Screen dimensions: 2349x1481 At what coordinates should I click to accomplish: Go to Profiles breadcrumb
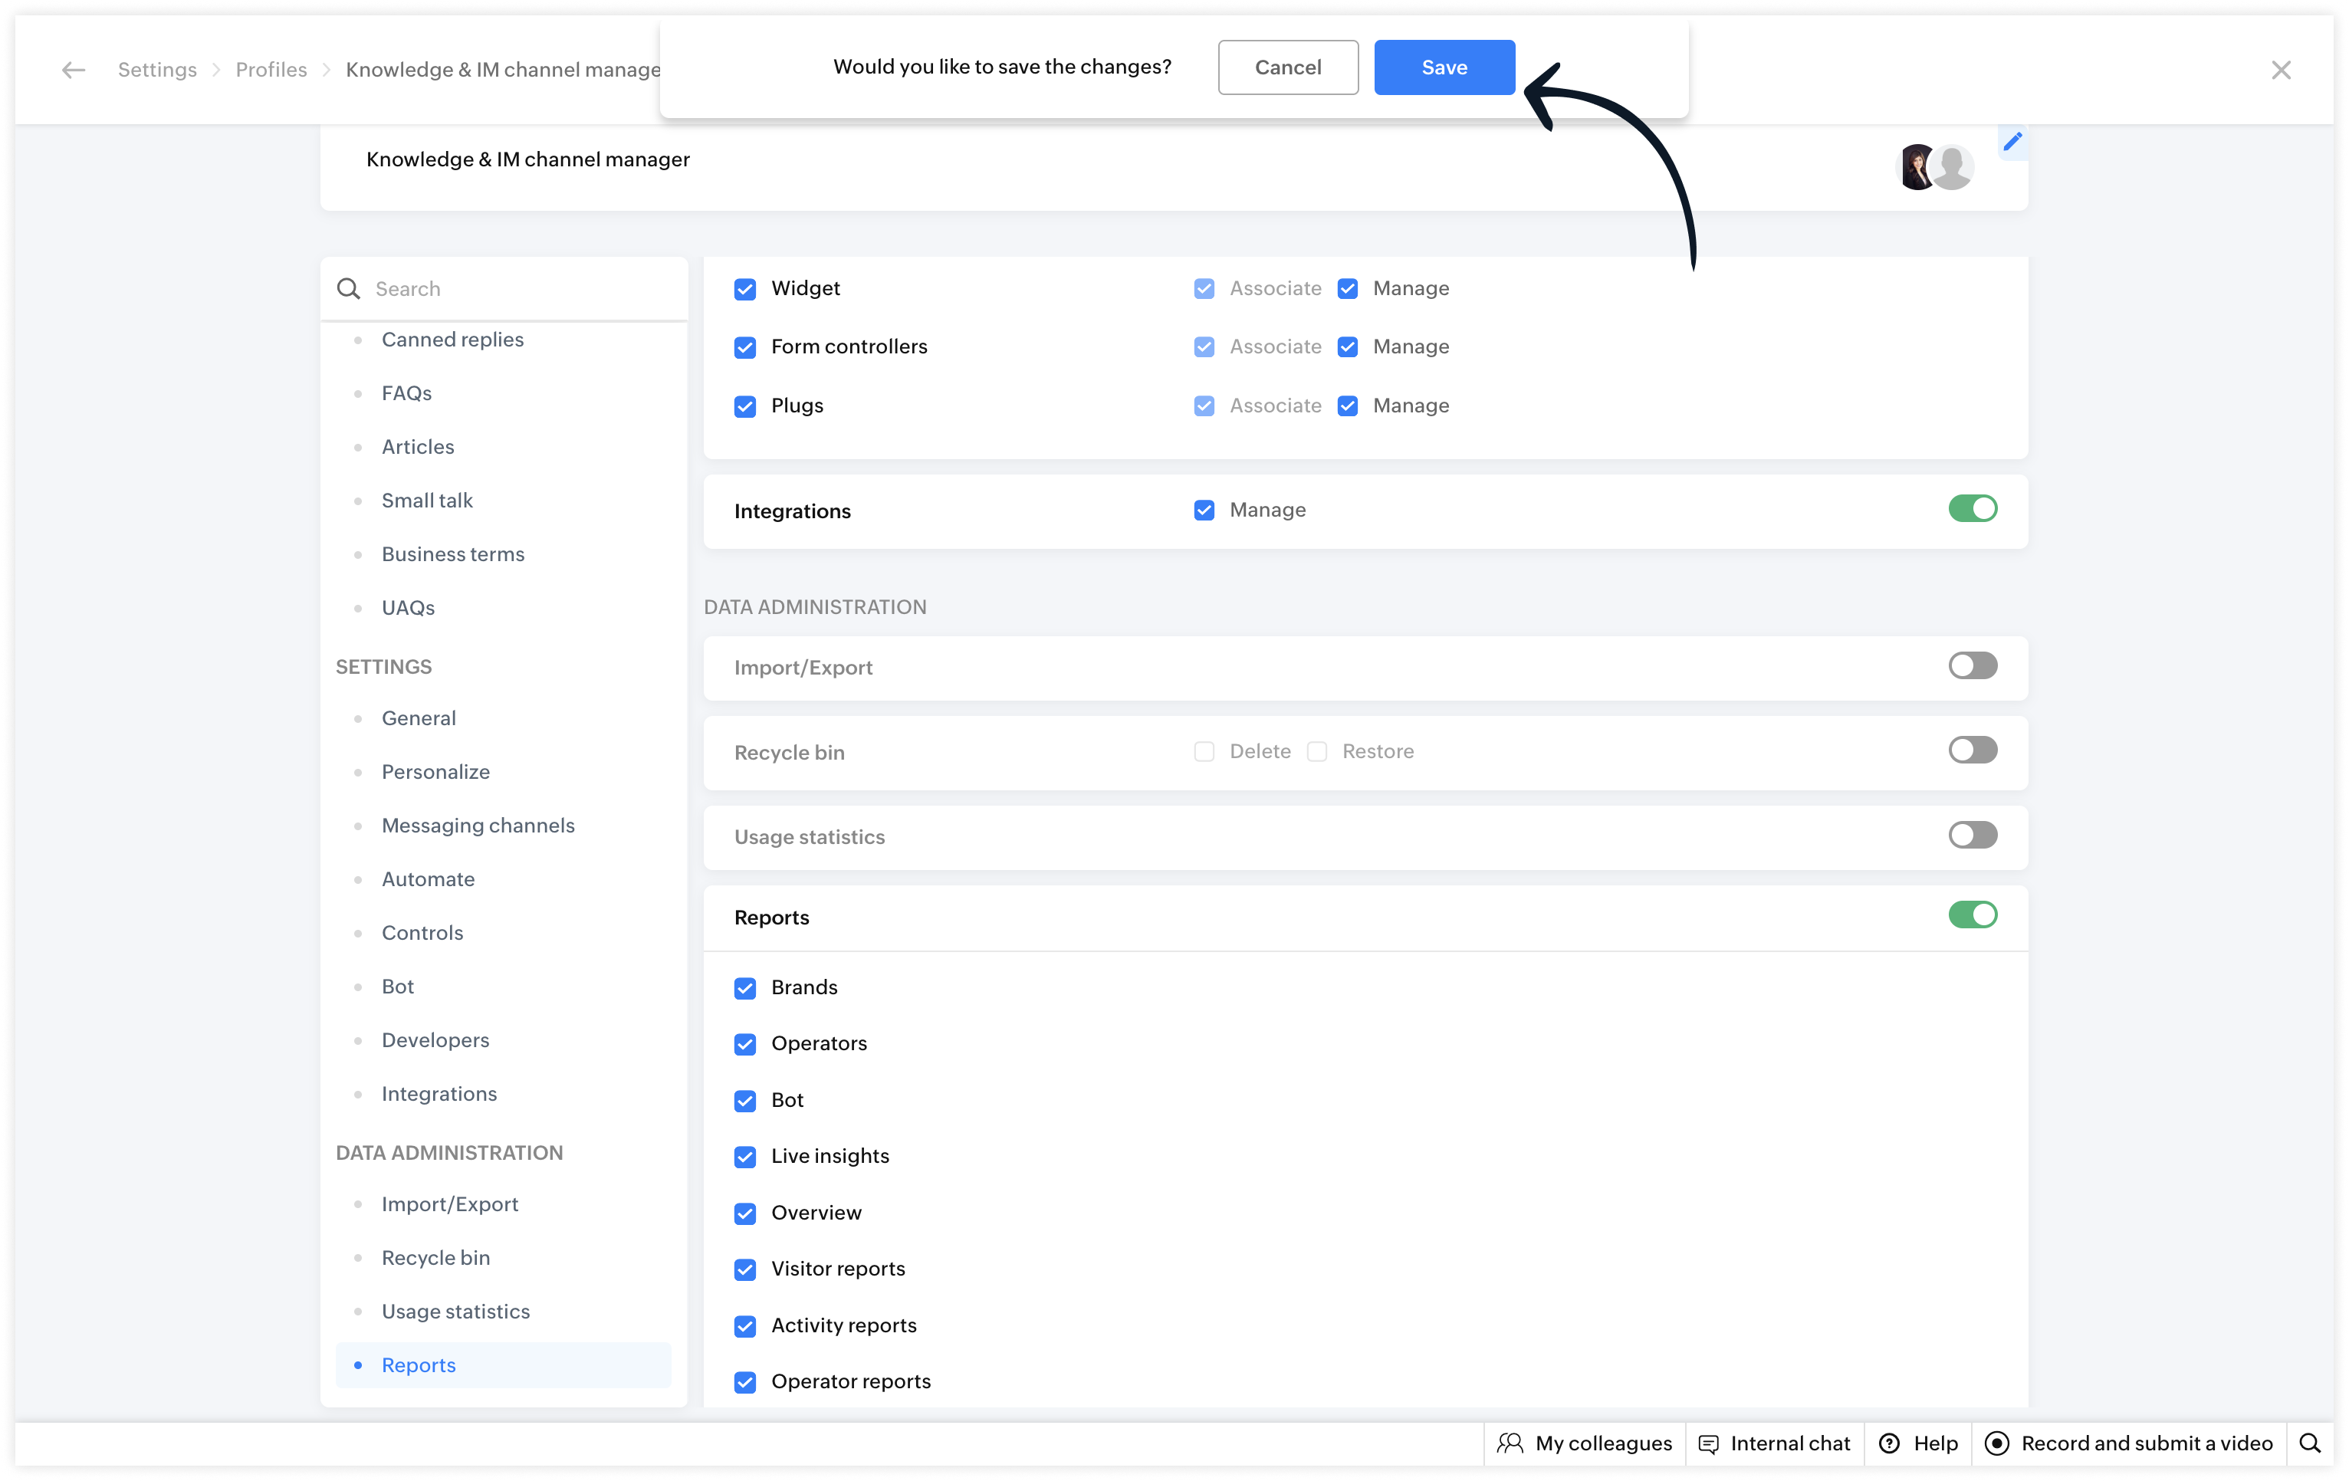click(271, 69)
